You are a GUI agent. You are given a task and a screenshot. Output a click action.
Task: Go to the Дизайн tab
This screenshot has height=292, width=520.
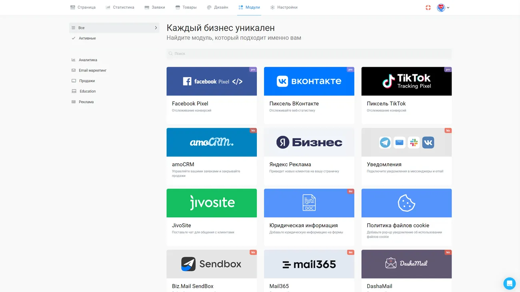[217, 8]
